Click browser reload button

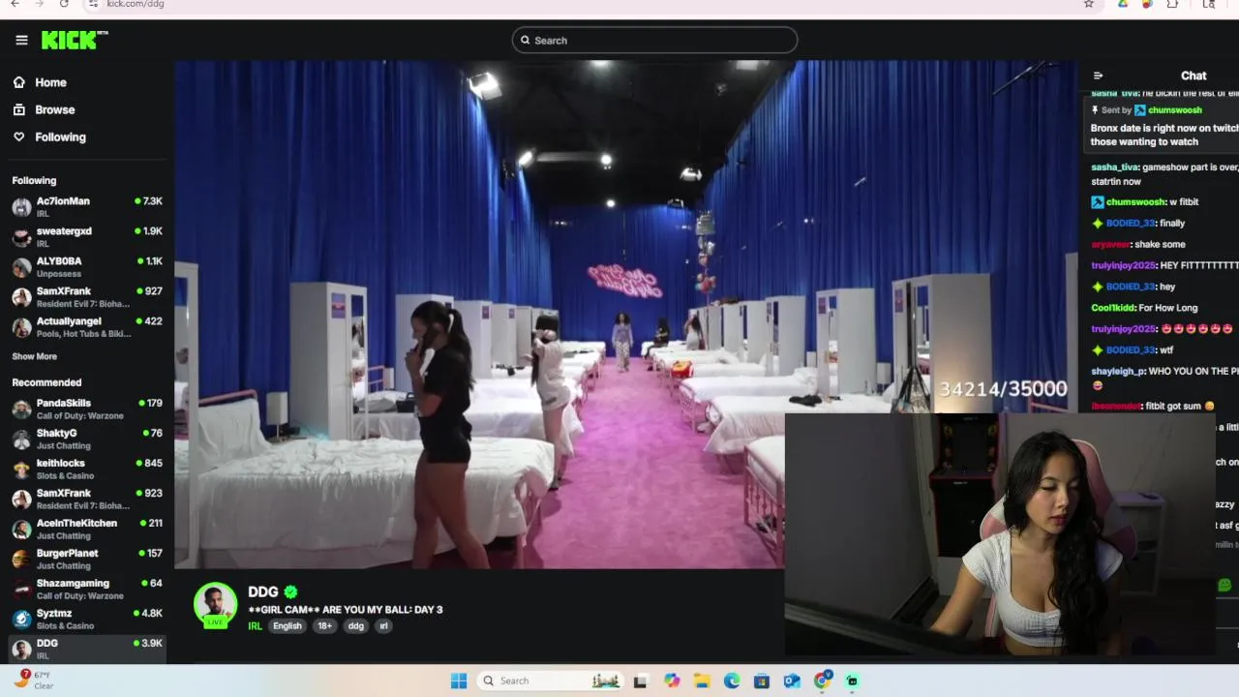tap(64, 4)
